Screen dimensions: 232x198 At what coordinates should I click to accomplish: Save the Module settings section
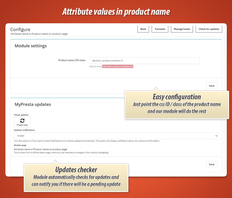212,86
